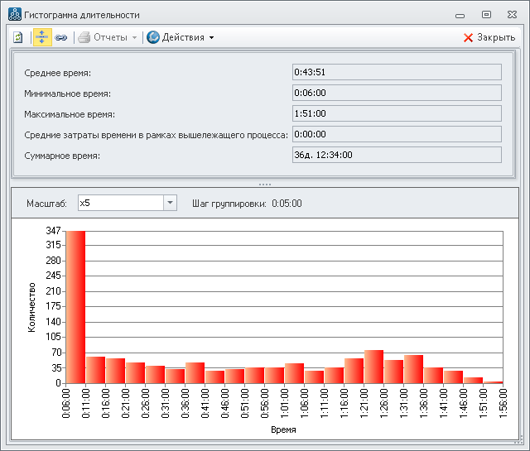Click the tallest histogram bar at 0:06:00

click(75, 306)
